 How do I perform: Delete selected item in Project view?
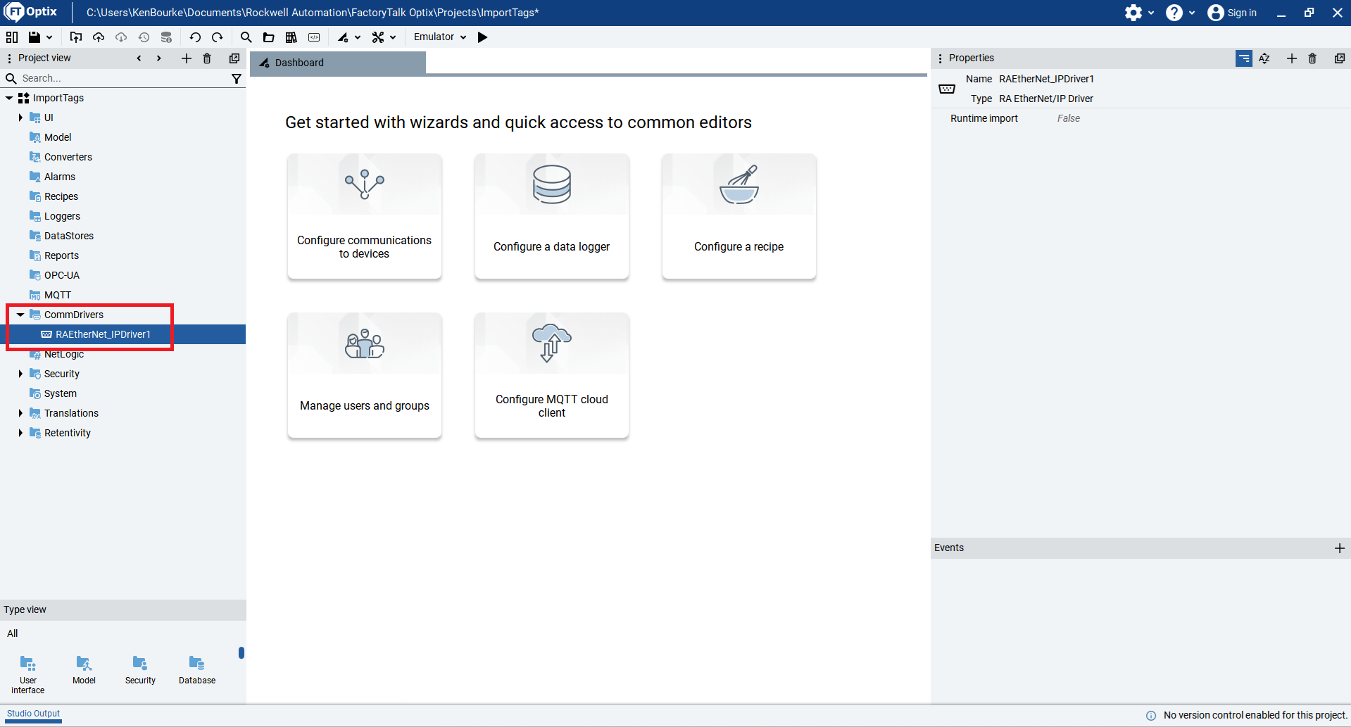tap(207, 58)
